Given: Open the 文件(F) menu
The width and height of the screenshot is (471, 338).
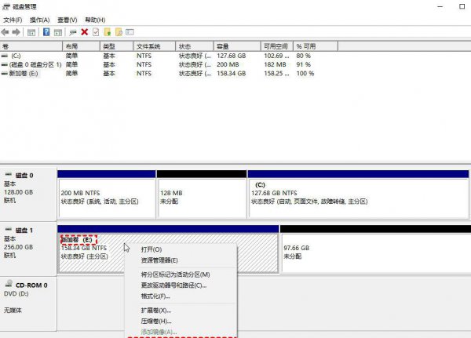Looking at the screenshot, I should [x=13, y=20].
